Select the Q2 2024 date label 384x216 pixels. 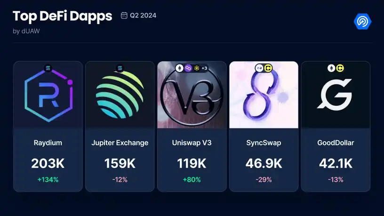(x=143, y=16)
